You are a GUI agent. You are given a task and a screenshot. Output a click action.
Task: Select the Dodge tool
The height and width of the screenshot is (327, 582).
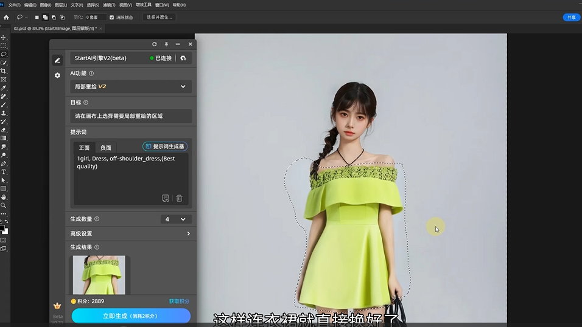point(3,156)
